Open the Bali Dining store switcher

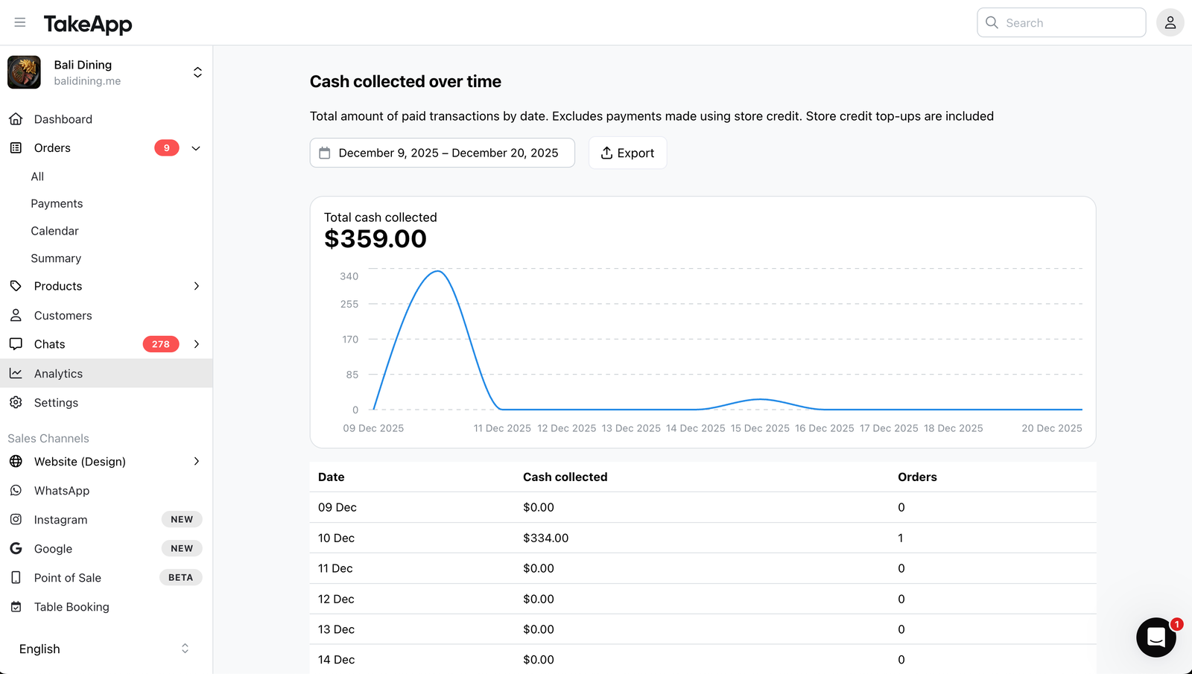pos(106,72)
